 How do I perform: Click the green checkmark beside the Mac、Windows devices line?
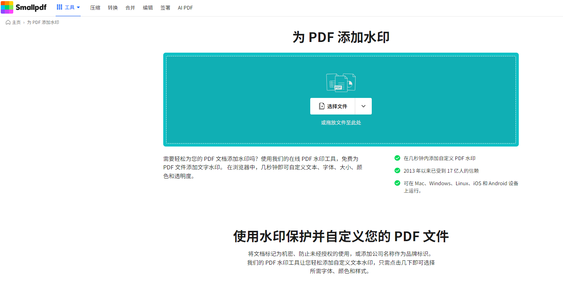click(x=397, y=183)
